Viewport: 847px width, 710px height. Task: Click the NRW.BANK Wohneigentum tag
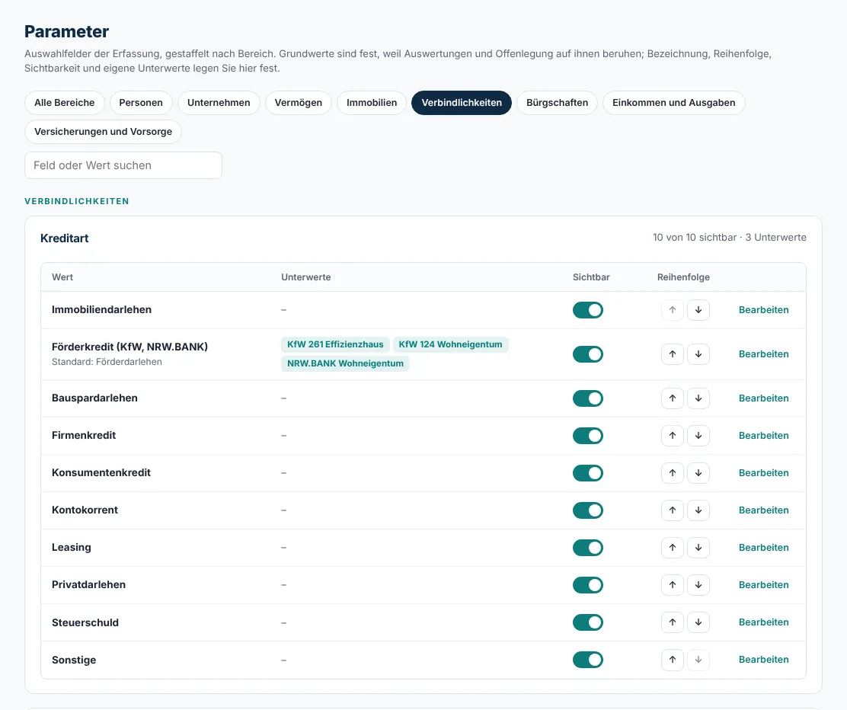(345, 363)
